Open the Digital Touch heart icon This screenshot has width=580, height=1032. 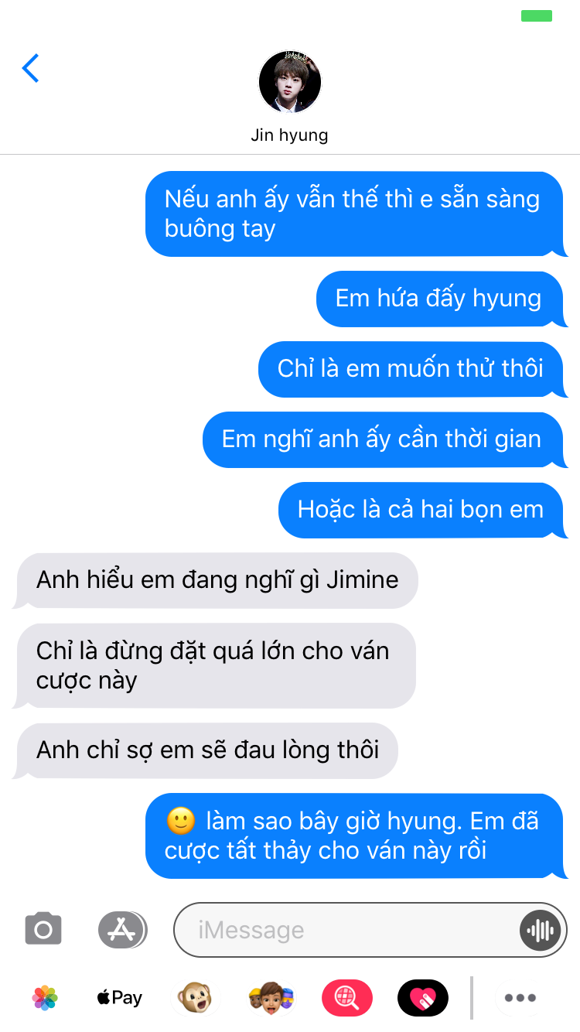pyautogui.click(x=423, y=998)
